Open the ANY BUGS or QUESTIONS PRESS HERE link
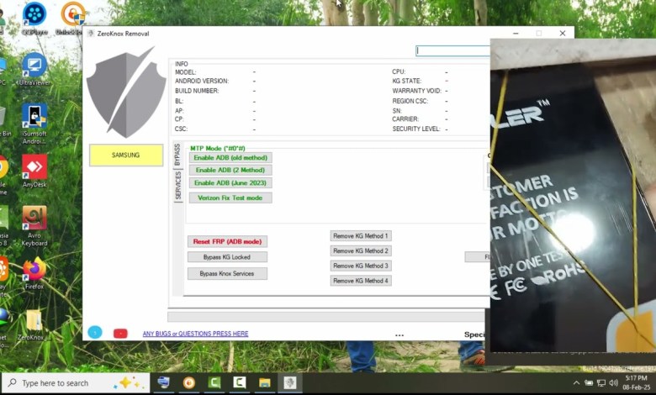Viewport: 656px width, 395px height. [195, 334]
